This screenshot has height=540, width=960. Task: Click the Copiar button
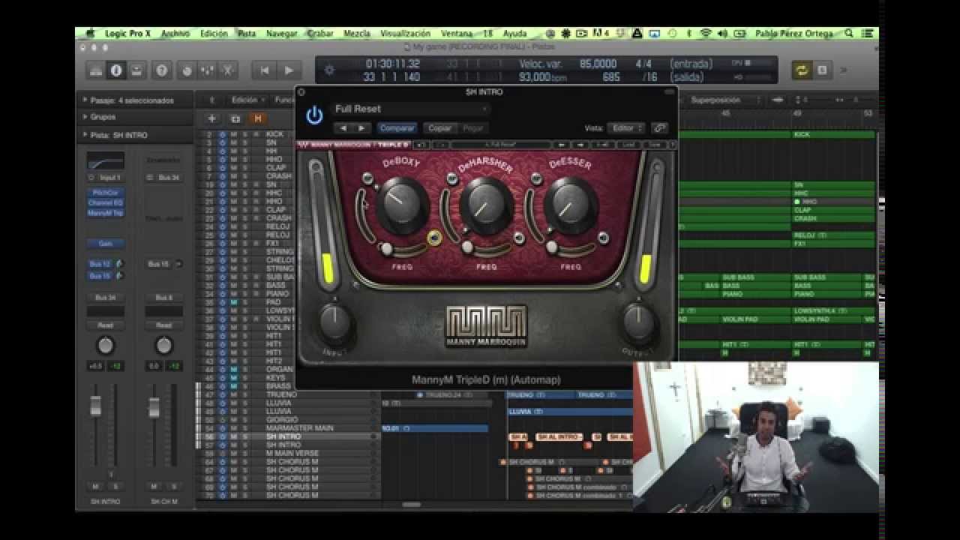[439, 128]
